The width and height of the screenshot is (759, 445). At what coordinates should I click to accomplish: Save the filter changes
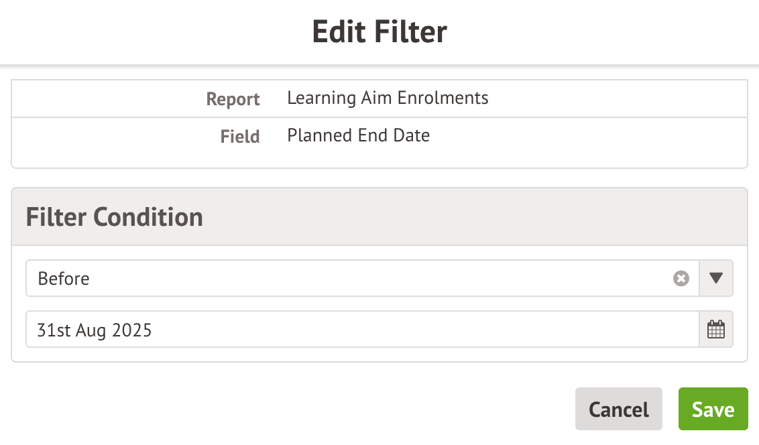point(713,409)
